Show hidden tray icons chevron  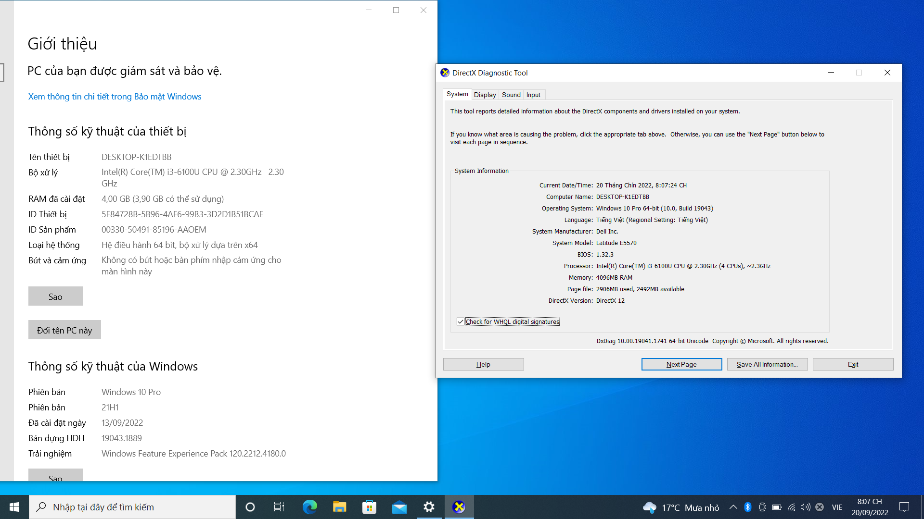click(733, 507)
